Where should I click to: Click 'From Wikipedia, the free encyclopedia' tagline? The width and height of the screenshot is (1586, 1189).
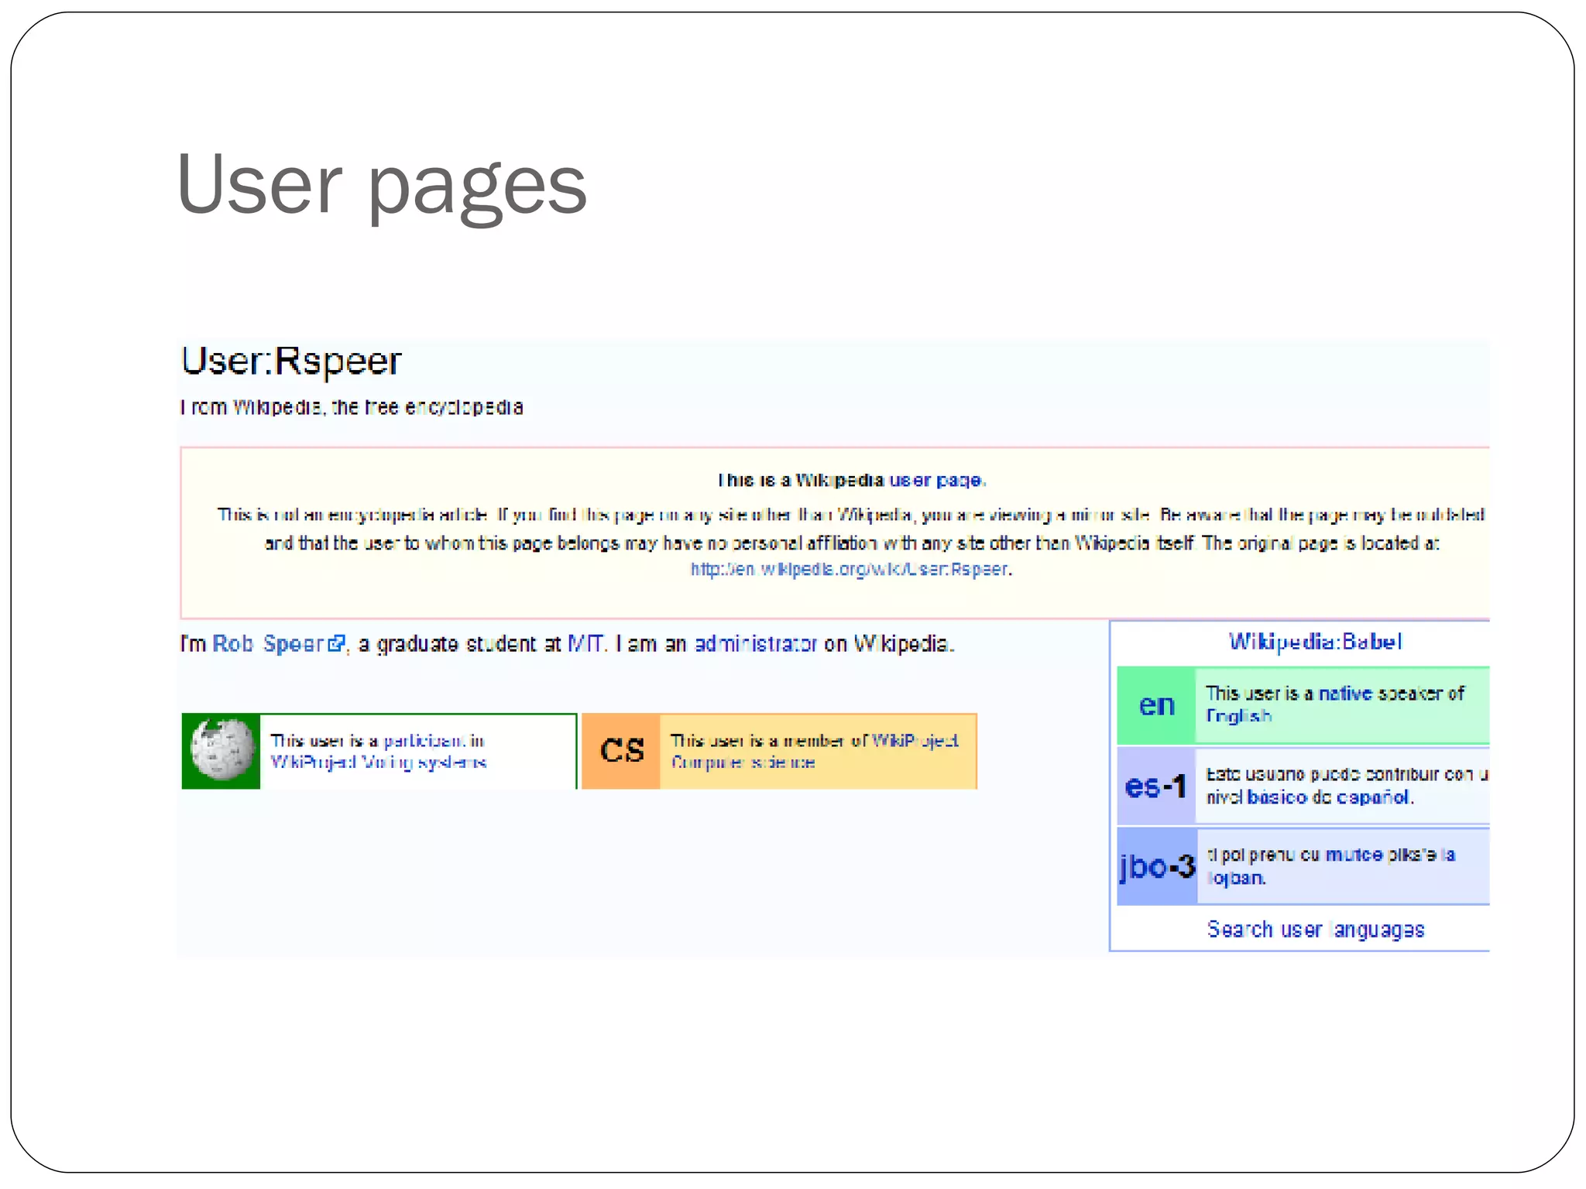[x=352, y=407]
